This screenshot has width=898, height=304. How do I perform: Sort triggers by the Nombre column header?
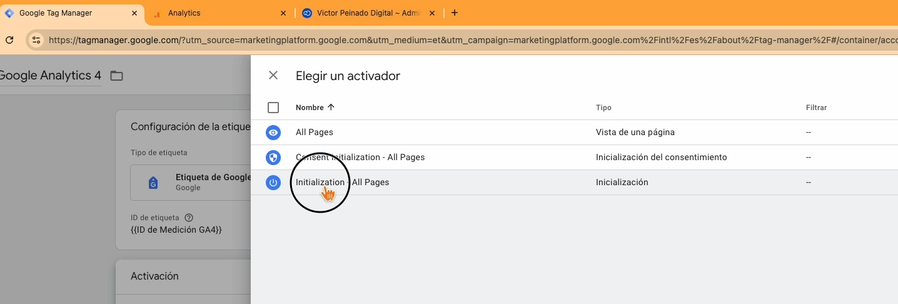pyautogui.click(x=315, y=108)
